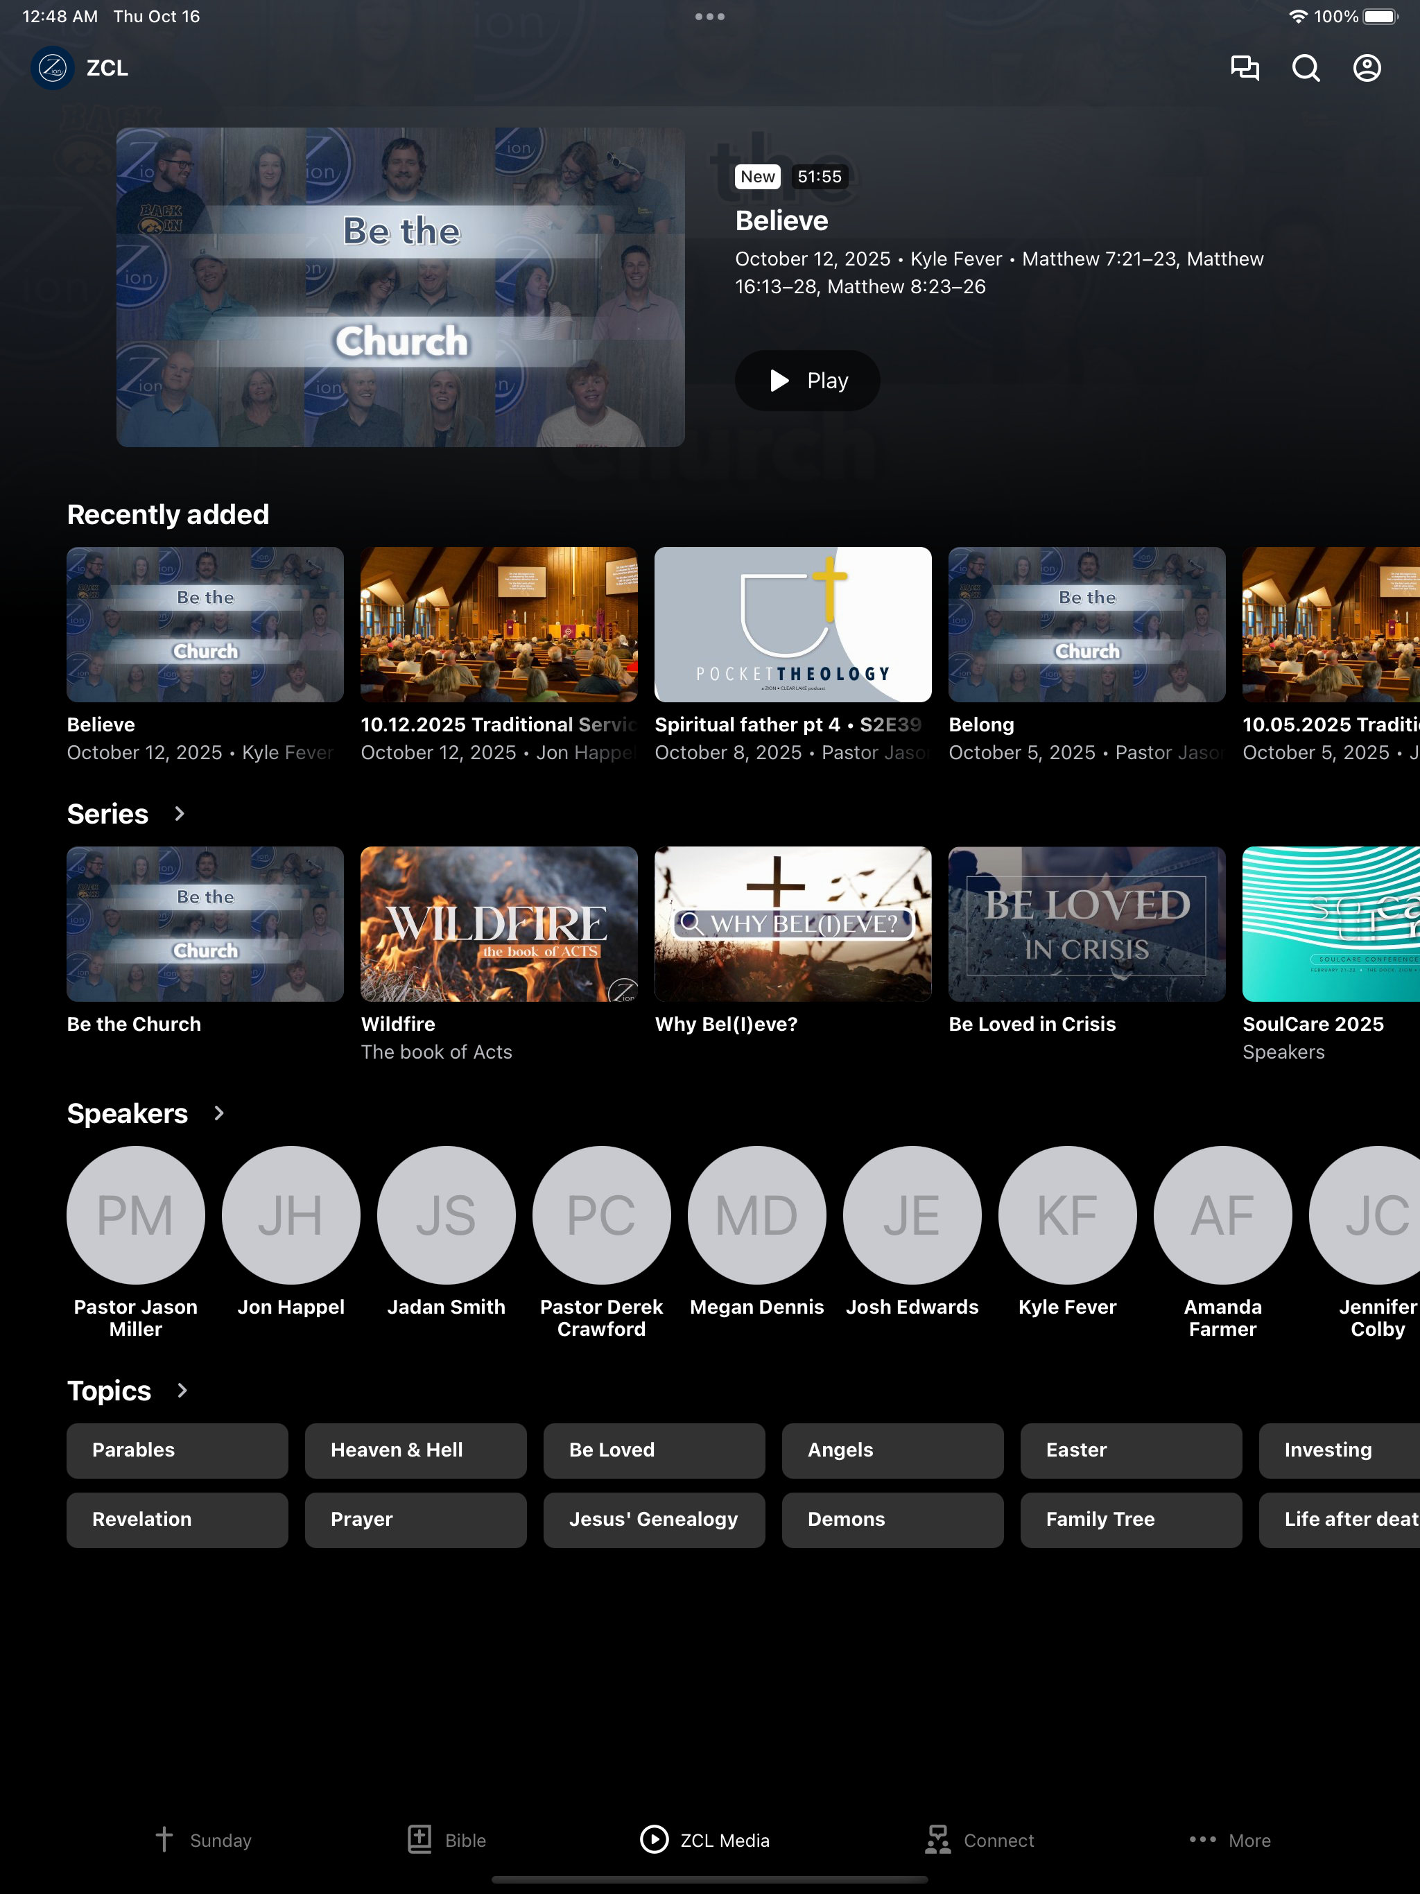Choose the Investing topic
This screenshot has width=1420, height=1894.
tap(1340, 1450)
